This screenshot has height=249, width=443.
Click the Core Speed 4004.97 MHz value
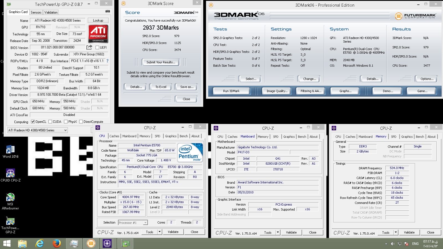click(x=131, y=197)
